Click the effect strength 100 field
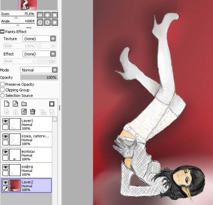The width and height of the screenshot is (213, 205). click(x=47, y=61)
